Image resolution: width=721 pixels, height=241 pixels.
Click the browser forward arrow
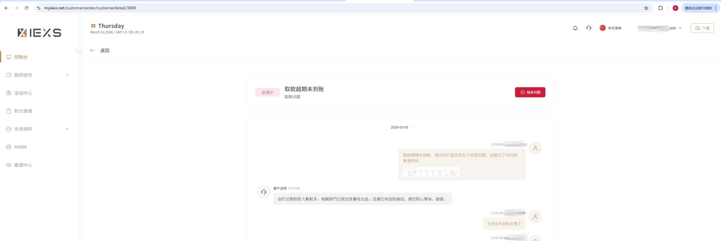tap(16, 8)
